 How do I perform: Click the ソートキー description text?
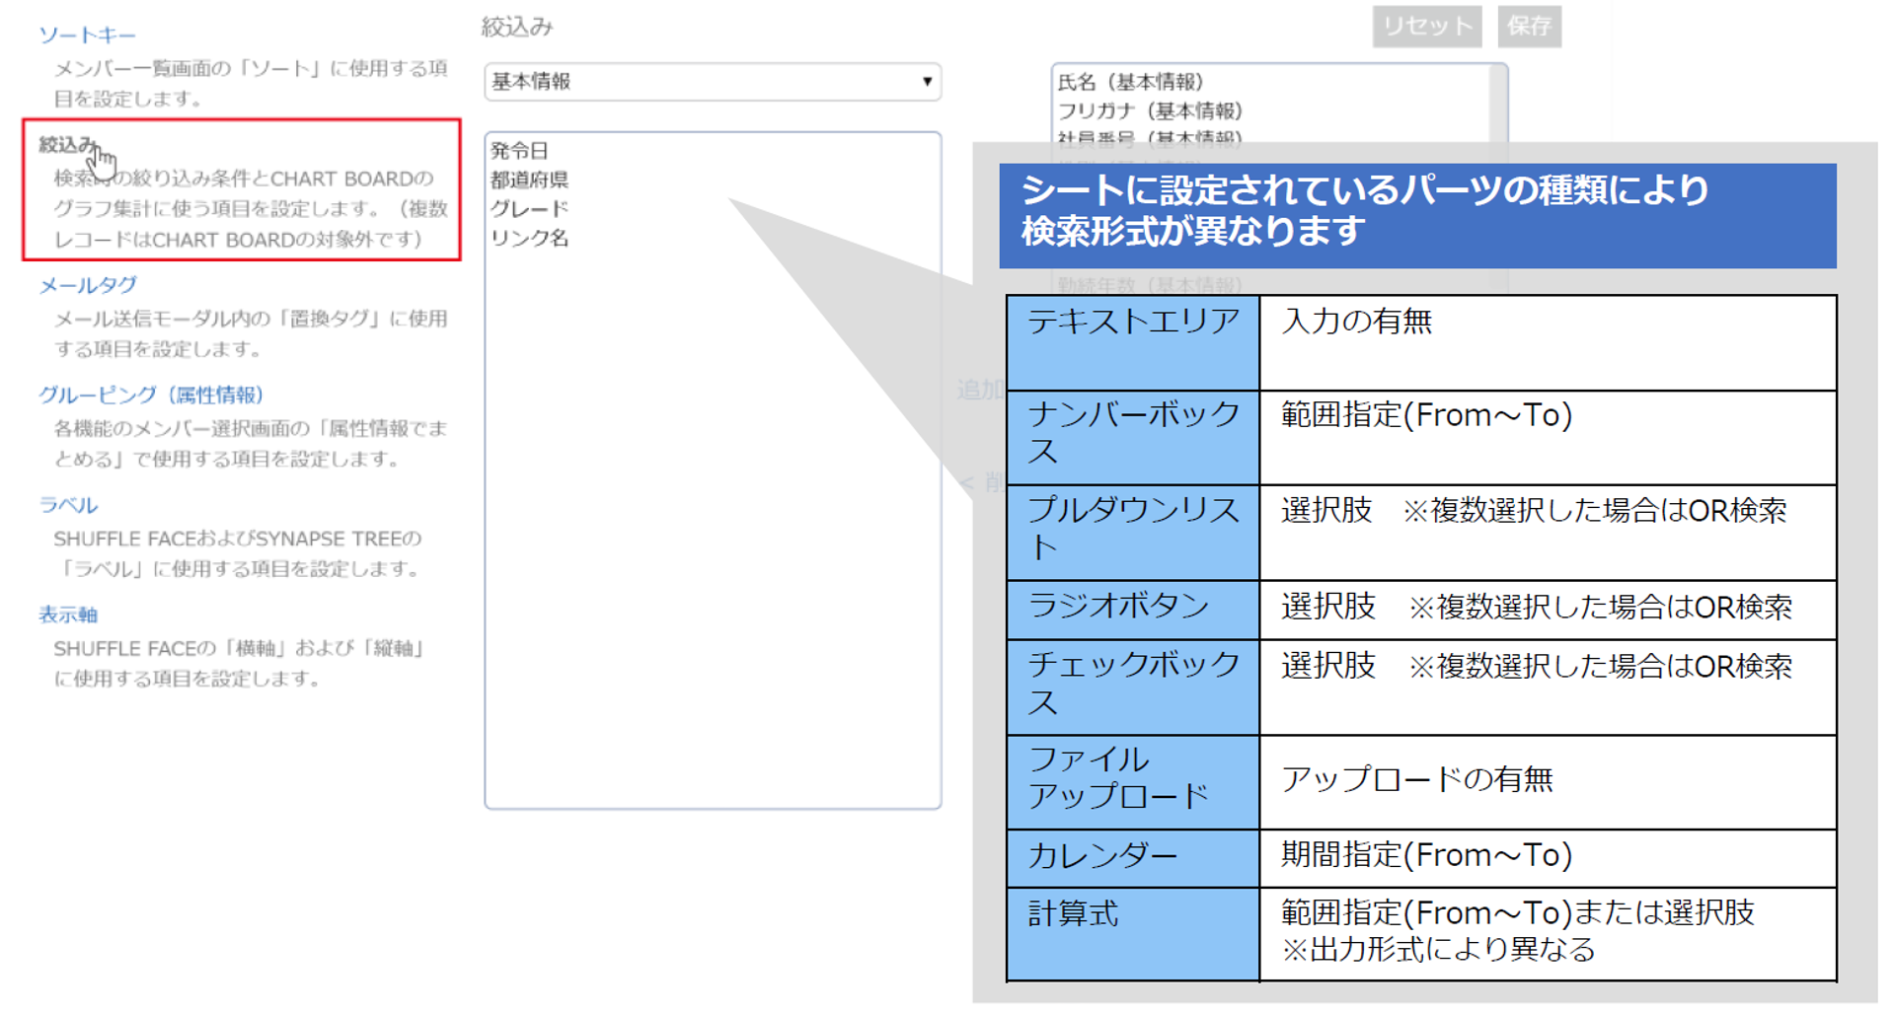pos(251,83)
